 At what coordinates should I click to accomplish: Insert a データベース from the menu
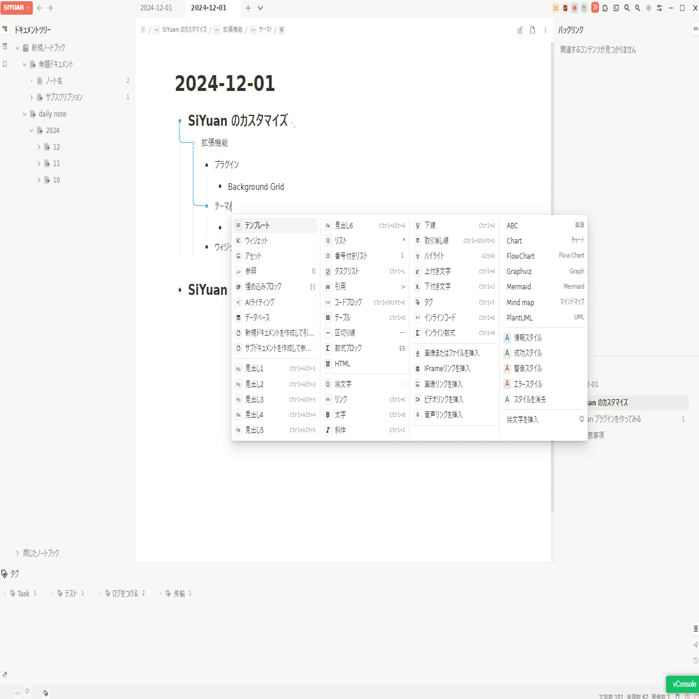click(x=275, y=318)
